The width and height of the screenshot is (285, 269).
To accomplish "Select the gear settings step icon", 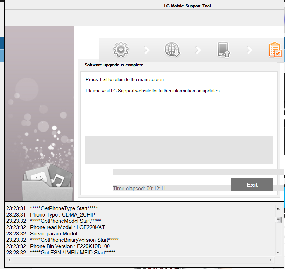I will [121, 50].
